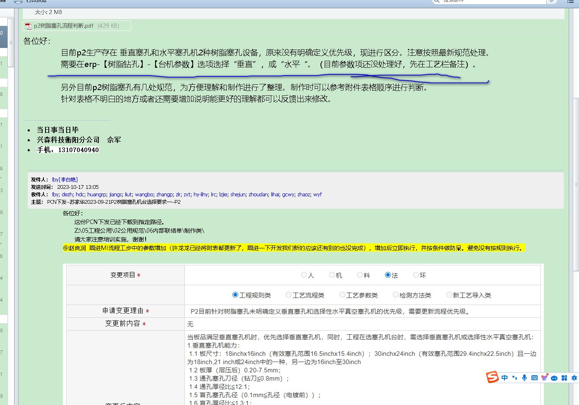The height and width of the screenshot is (405, 579).
Task: Click recipient hdc in the 收件人 list
Action: point(80,194)
